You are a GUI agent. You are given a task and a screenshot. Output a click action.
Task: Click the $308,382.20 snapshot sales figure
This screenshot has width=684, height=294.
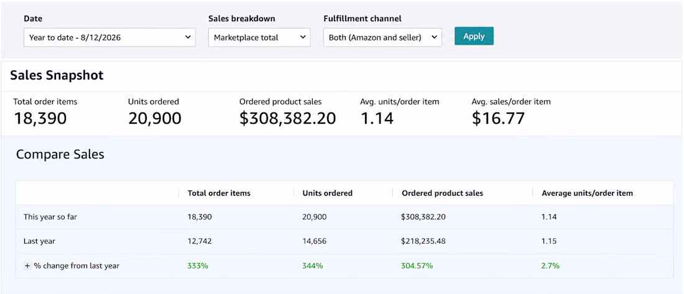point(288,118)
